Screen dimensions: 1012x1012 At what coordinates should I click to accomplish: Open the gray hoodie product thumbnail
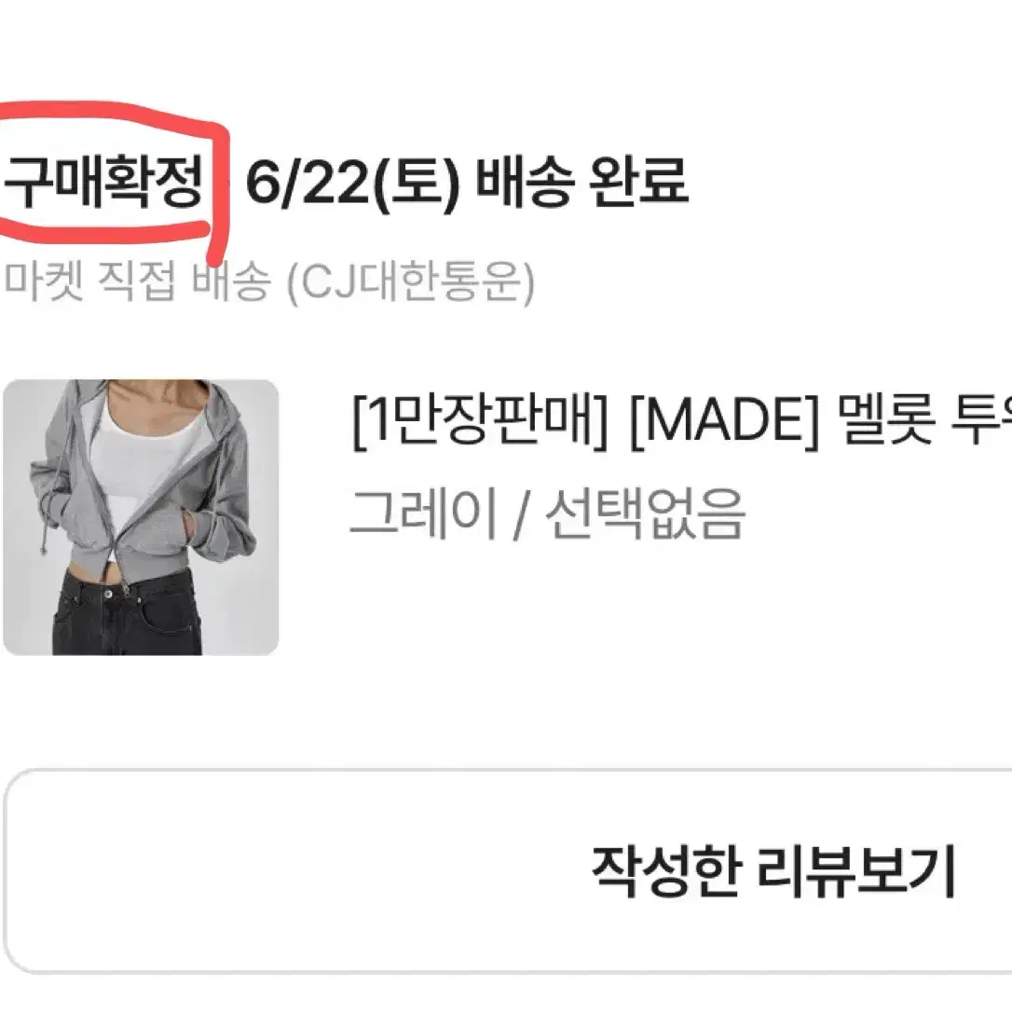(141, 517)
